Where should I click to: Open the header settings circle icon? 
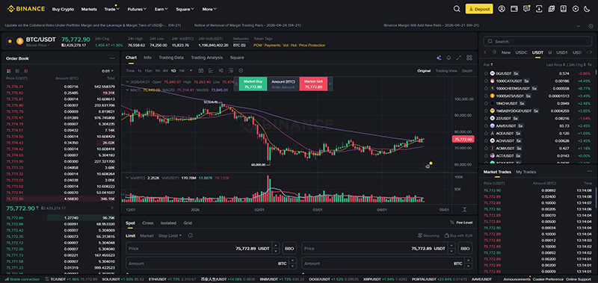[576, 9]
